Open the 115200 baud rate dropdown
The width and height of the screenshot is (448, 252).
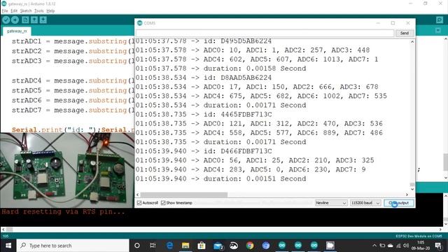(x=365, y=203)
